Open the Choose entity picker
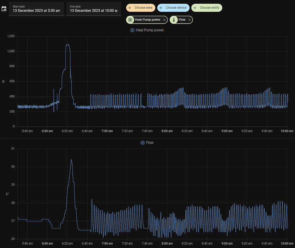295x248 pixels. tap(209, 8)
